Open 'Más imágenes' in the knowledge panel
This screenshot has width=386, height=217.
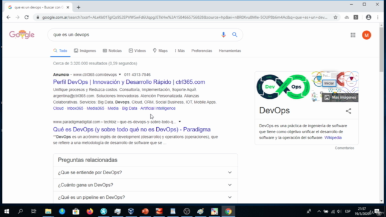tap(340, 98)
